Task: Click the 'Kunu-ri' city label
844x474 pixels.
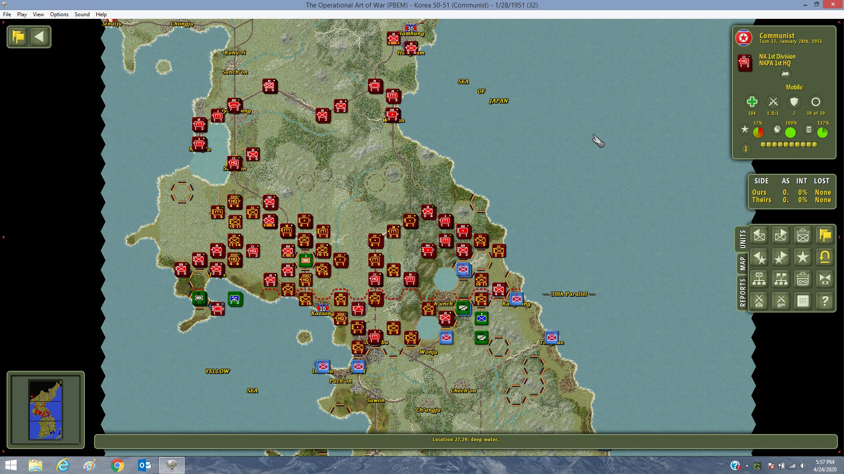Action: pos(235,53)
